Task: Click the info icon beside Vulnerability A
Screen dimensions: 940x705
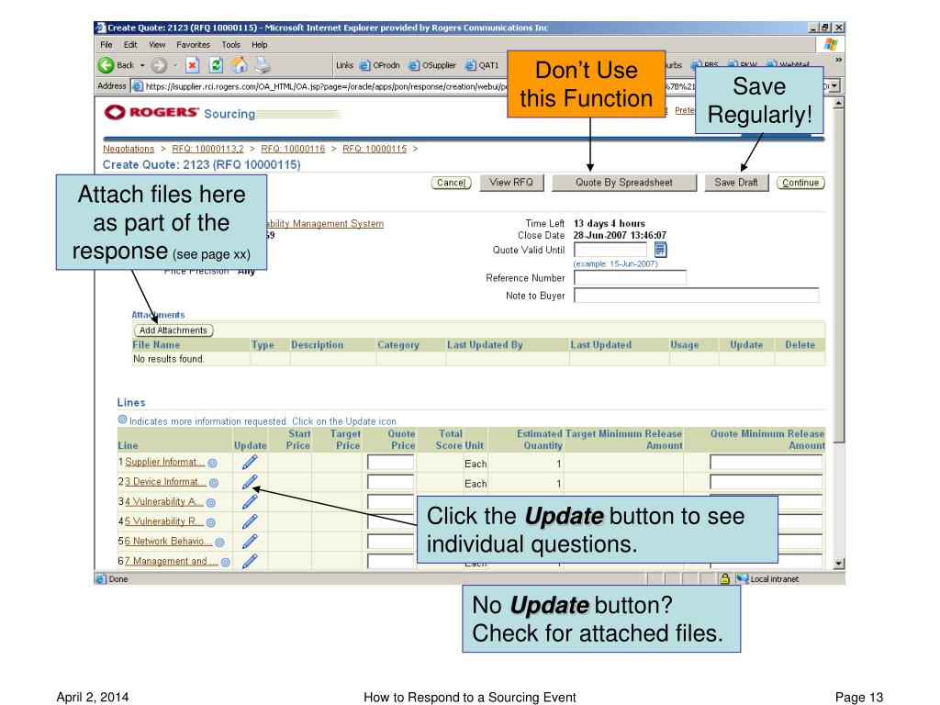Action: coord(211,502)
